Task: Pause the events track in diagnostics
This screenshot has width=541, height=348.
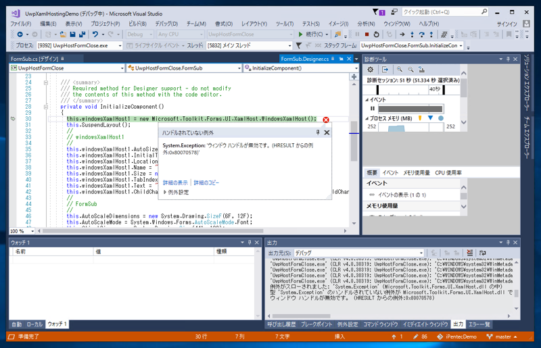Action: tap(373, 109)
